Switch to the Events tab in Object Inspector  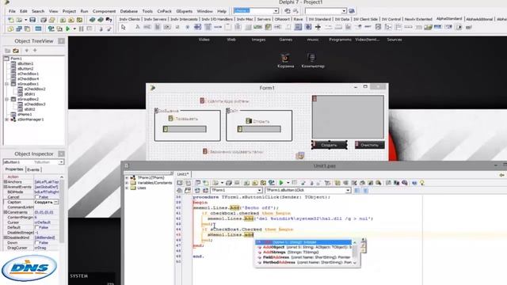33,169
